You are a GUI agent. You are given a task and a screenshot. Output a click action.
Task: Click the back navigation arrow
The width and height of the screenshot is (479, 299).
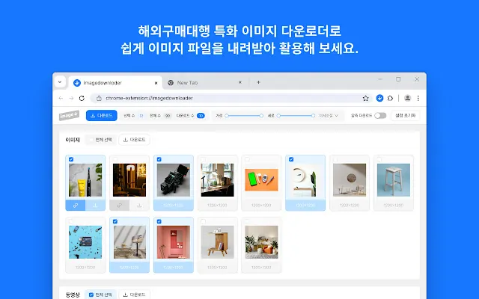pyautogui.click(x=61, y=98)
